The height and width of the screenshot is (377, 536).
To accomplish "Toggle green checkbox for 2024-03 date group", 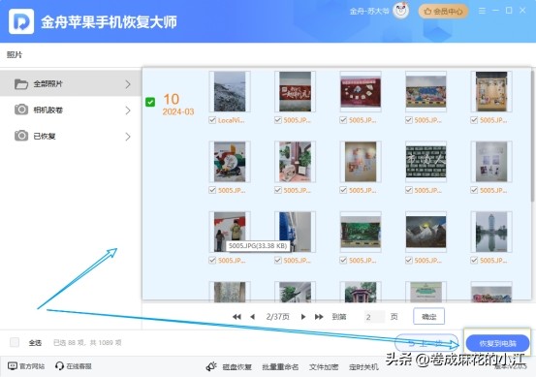I will coord(150,102).
